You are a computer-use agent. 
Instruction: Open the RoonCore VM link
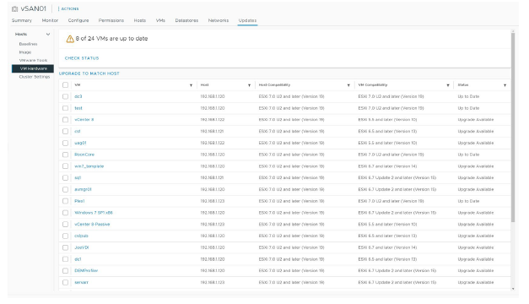click(84, 155)
